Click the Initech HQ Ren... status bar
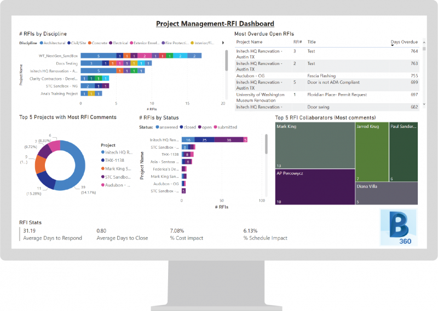 coord(214,140)
